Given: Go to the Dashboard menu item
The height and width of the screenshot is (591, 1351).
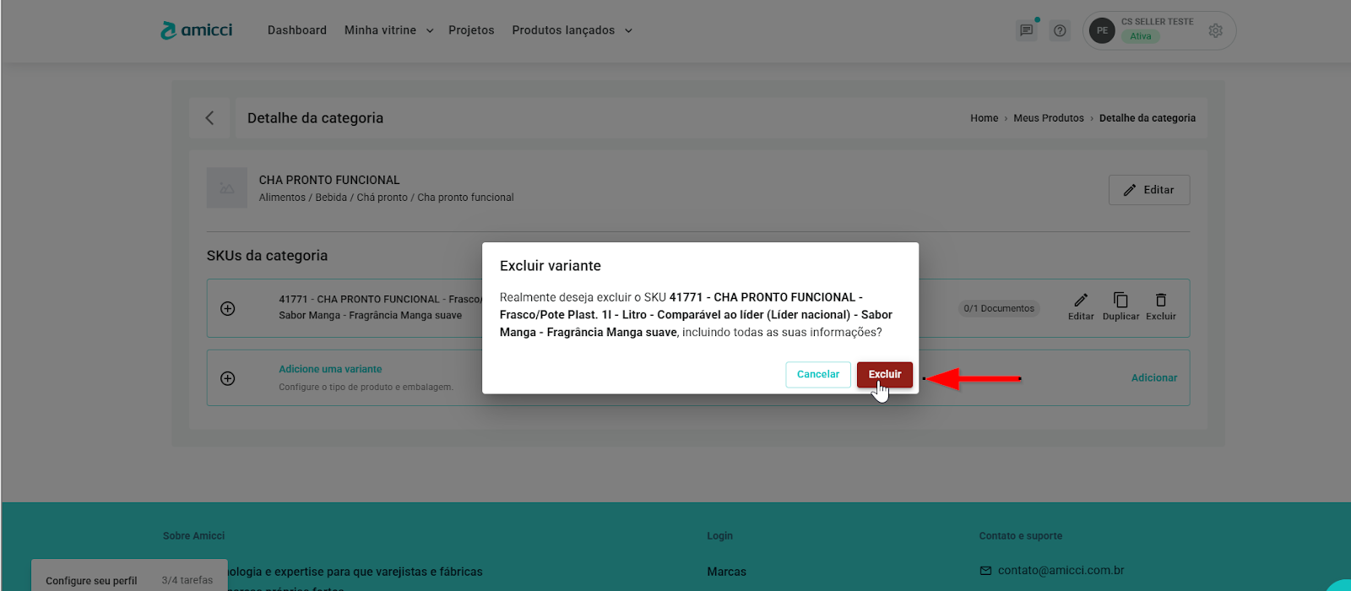Looking at the screenshot, I should tap(296, 30).
